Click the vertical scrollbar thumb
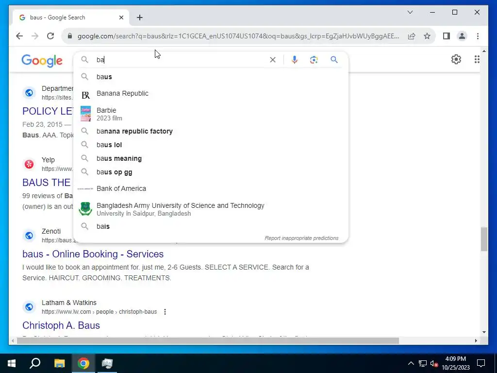 [484, 239]
